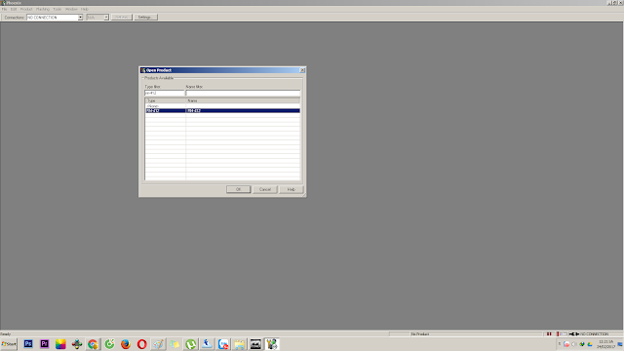Launch the rainbow color-square app in taskbar
Screen dimensions: 624x351
[60, 344]
